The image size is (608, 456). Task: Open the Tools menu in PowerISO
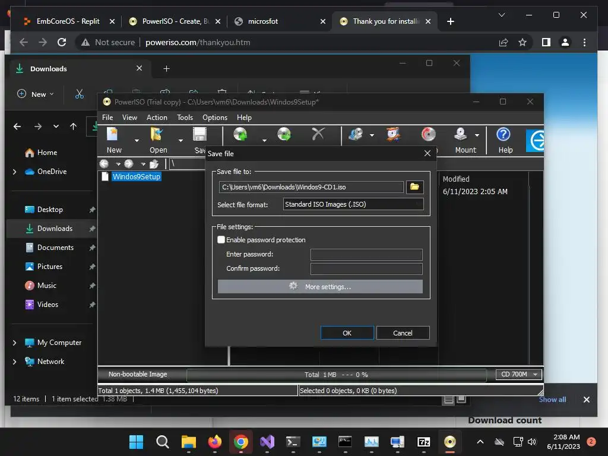click(185, 118)
